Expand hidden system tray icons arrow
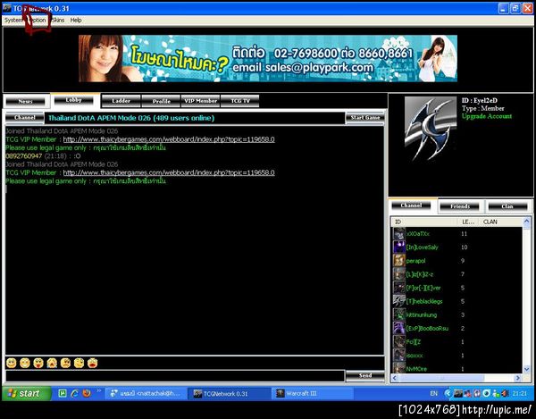The height and width of the screenshot is (419, 536). tap(448, 393)
